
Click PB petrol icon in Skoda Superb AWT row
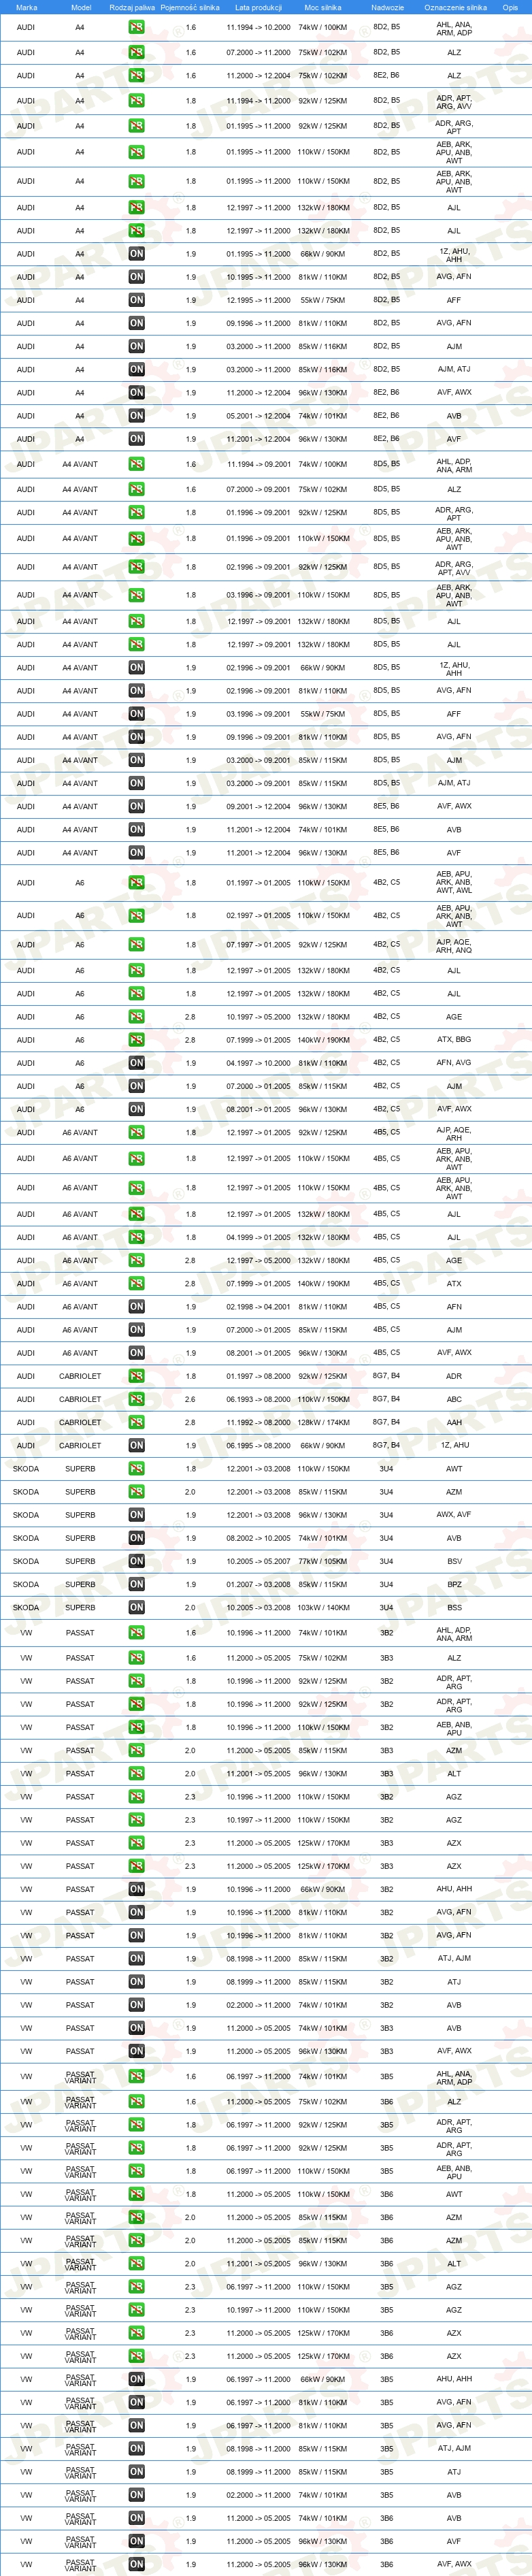[x=136, y=1469]
